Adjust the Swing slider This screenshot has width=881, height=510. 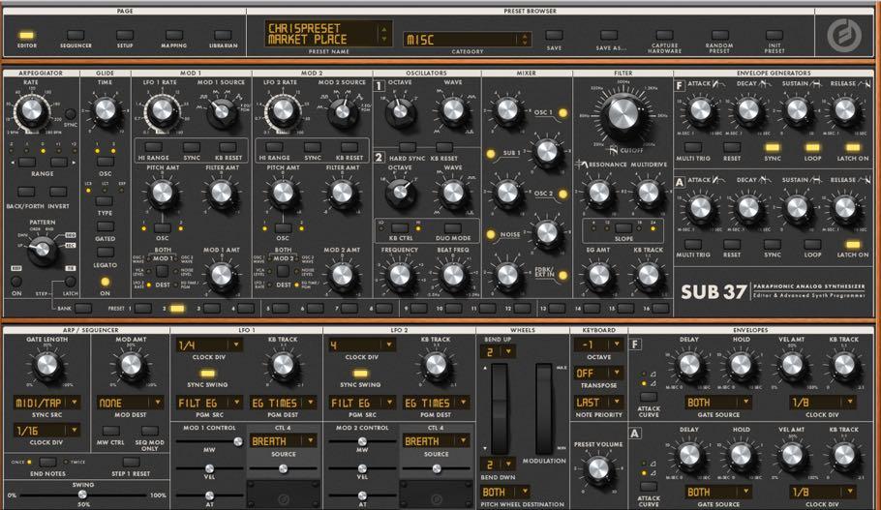82,495
